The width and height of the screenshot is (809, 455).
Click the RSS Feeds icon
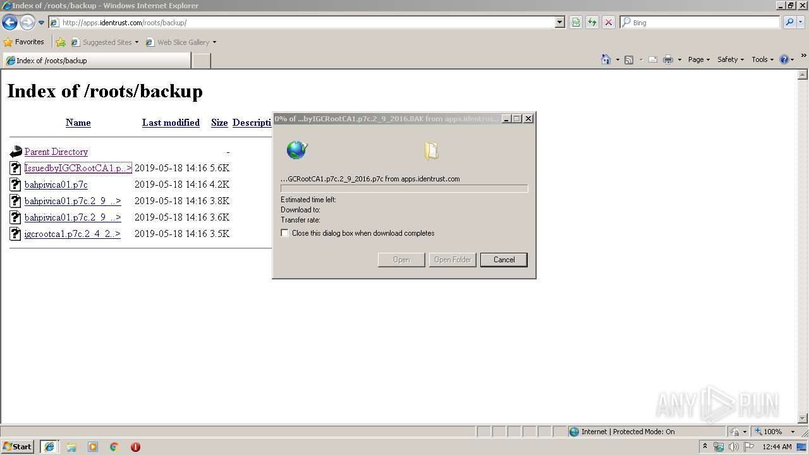pyautogui.click(x=629, y=59)
